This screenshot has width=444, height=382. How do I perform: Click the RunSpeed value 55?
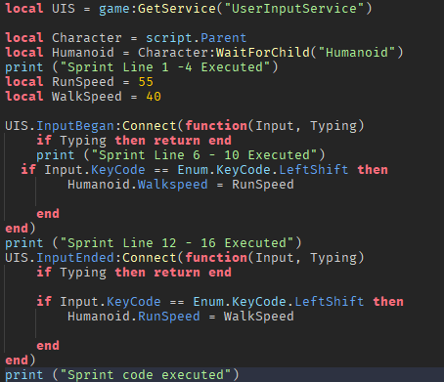coord(146,82)
